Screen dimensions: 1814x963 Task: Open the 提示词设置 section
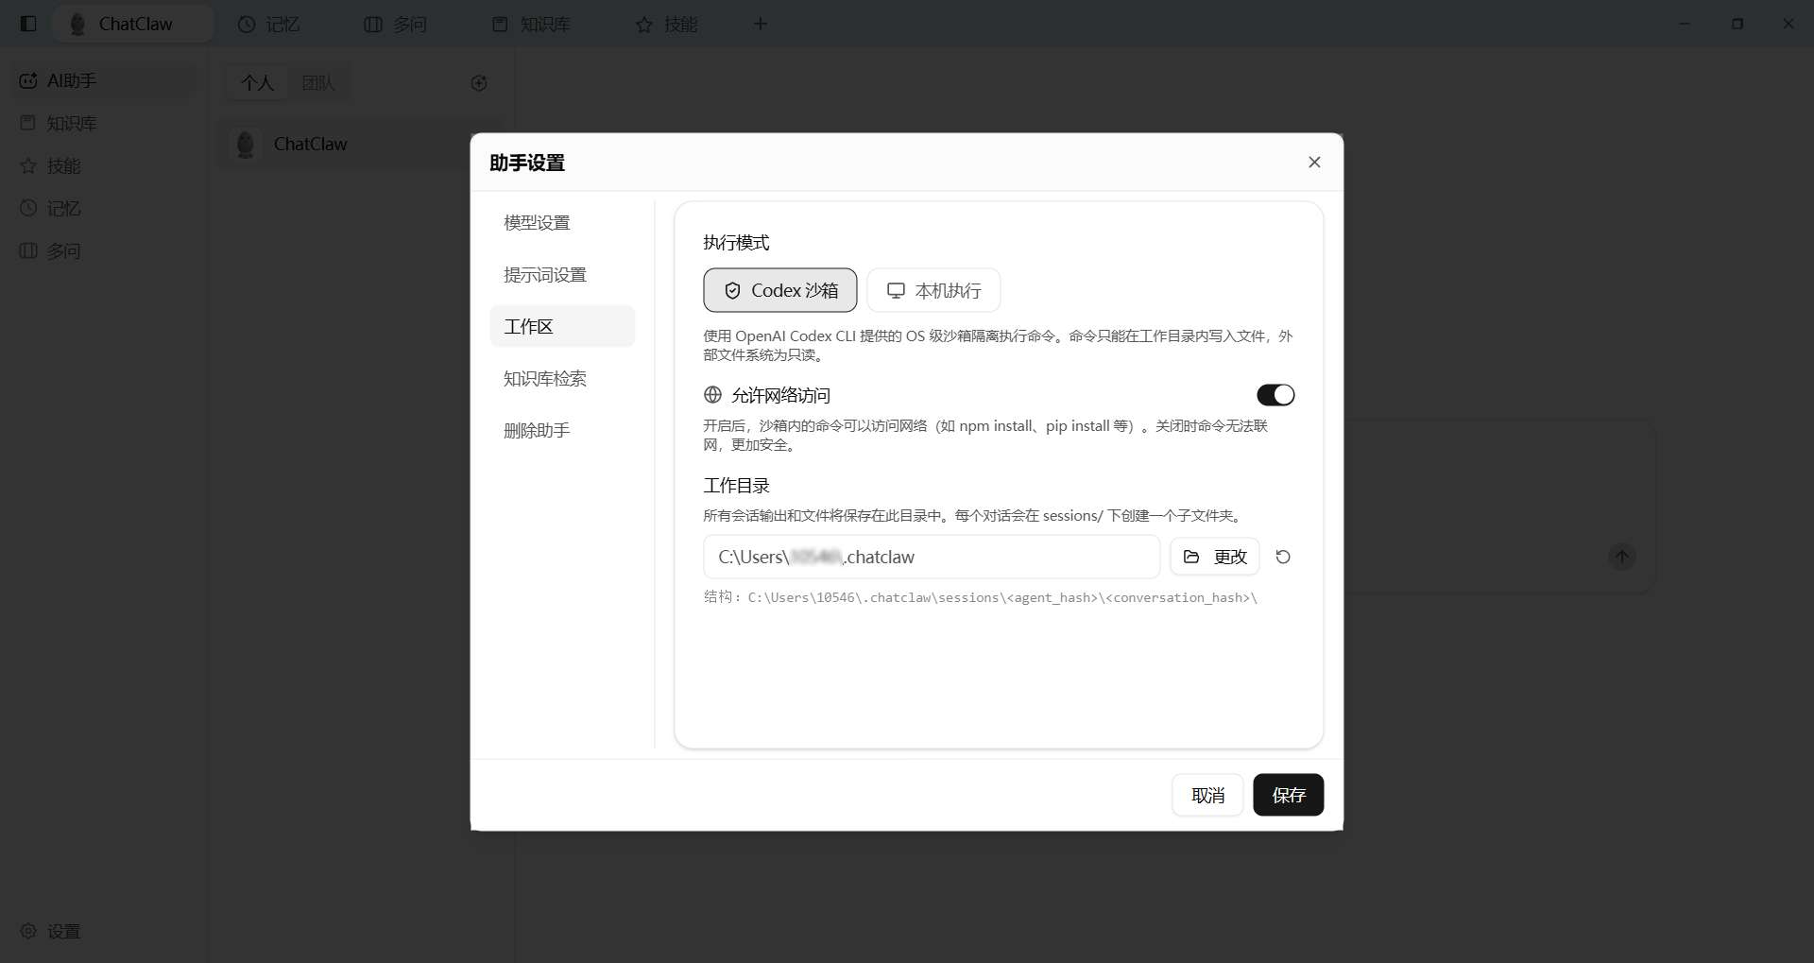(544, 274)
